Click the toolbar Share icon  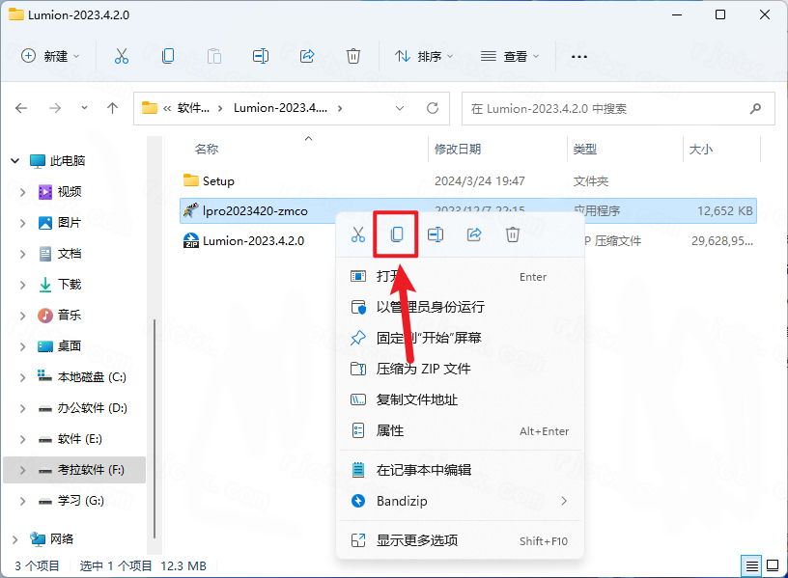pos(307,56)
